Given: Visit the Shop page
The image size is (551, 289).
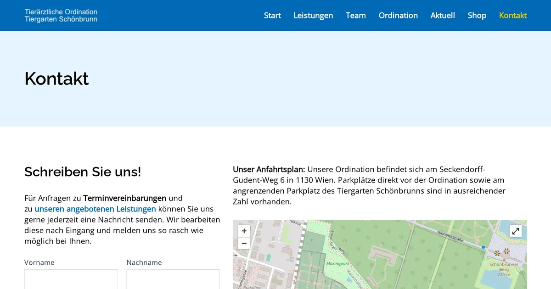Looking at the screenshot, I should pyautogui.click(x=477, y=16).
